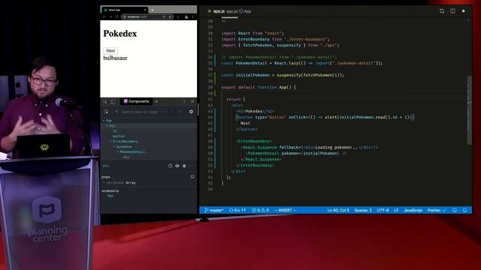The width and height of the screenshot is (481, 270).
Task: Change encoding via UTF-8
Action: [x=383, y=210]
